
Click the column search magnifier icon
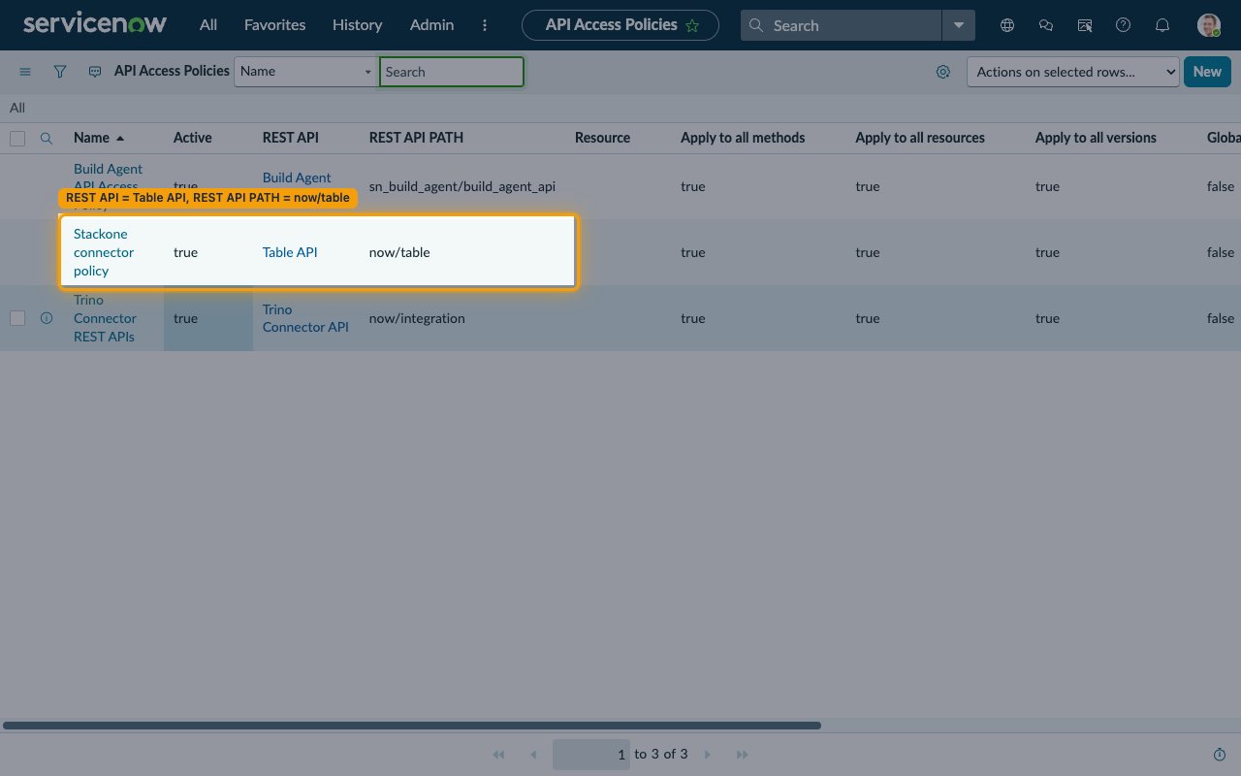point(46,139)
